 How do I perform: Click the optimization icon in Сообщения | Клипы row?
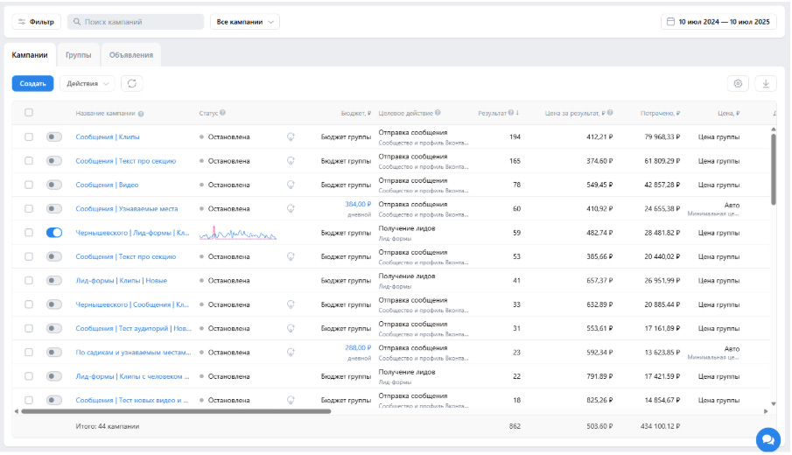click(x=291, y=136)
